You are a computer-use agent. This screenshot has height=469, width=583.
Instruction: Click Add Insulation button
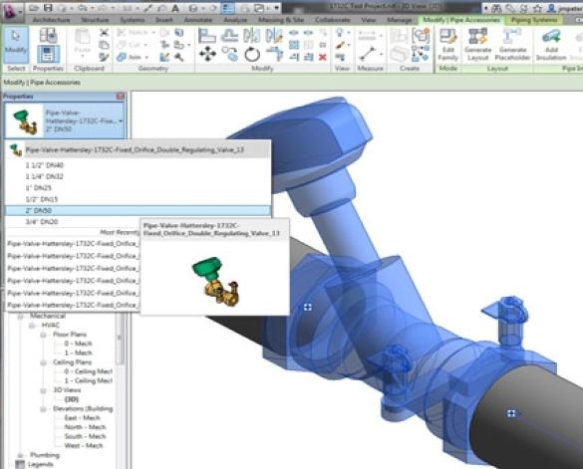(x=551, y=45)
